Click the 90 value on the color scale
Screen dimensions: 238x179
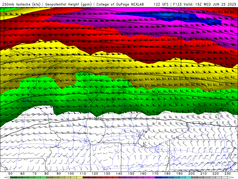tap(59, 174)
